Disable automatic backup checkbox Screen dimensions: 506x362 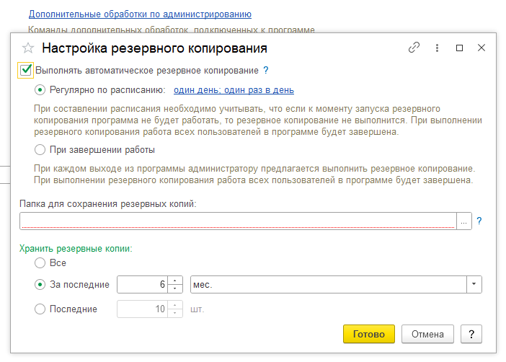click(26, 70)
